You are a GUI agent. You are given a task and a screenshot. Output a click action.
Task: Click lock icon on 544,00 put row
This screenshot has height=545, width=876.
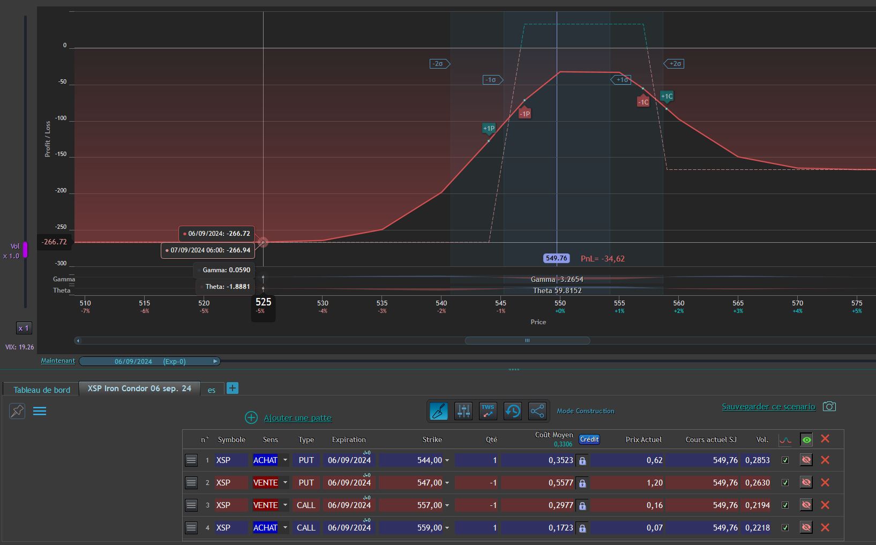[582, 460]
